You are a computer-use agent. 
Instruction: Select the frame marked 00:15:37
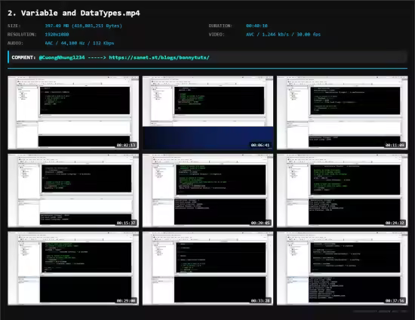(x=73, y=191)
